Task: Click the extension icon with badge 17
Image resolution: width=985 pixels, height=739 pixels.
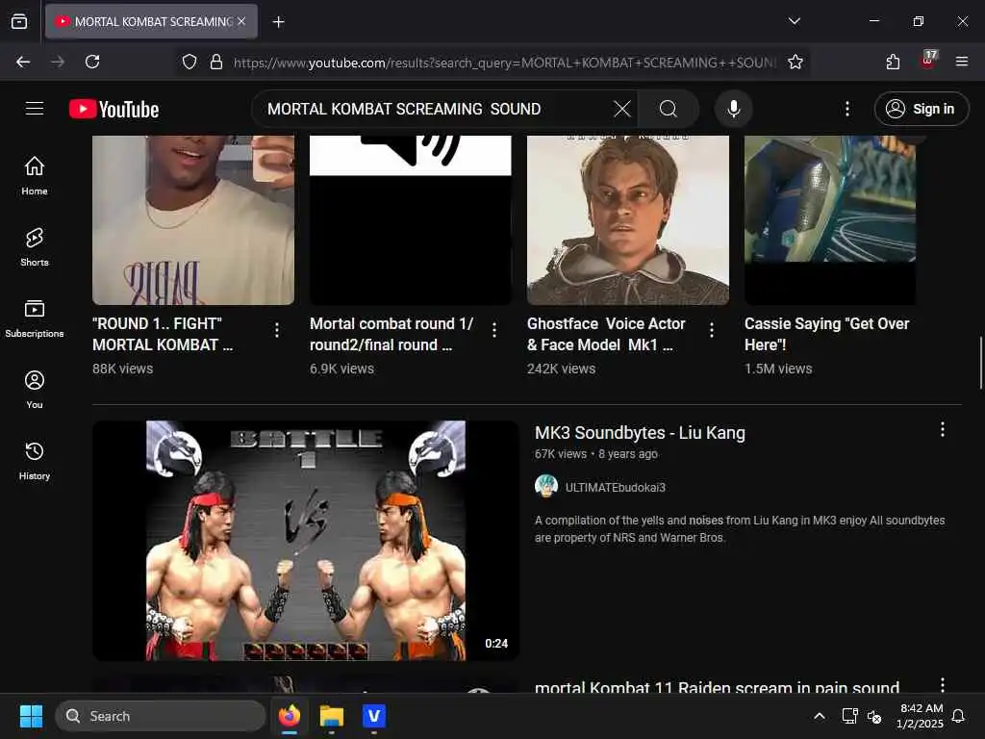Action: click(928, 61)
